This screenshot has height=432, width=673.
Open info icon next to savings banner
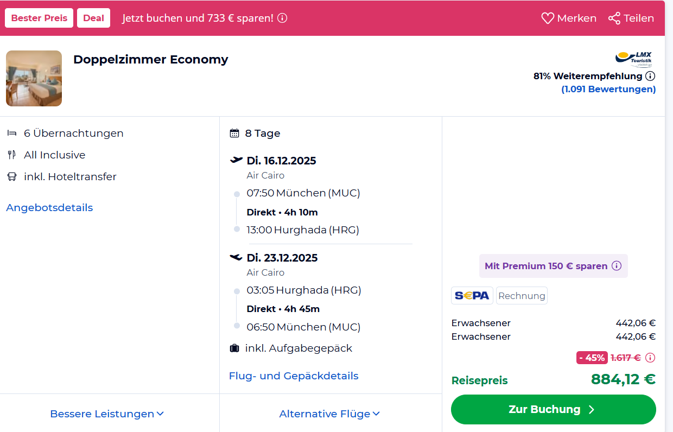282,18
